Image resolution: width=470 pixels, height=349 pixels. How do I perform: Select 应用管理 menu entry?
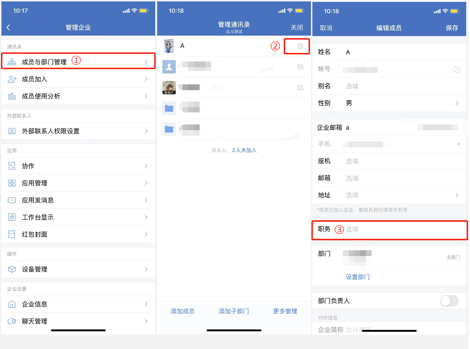coord(78,183)
